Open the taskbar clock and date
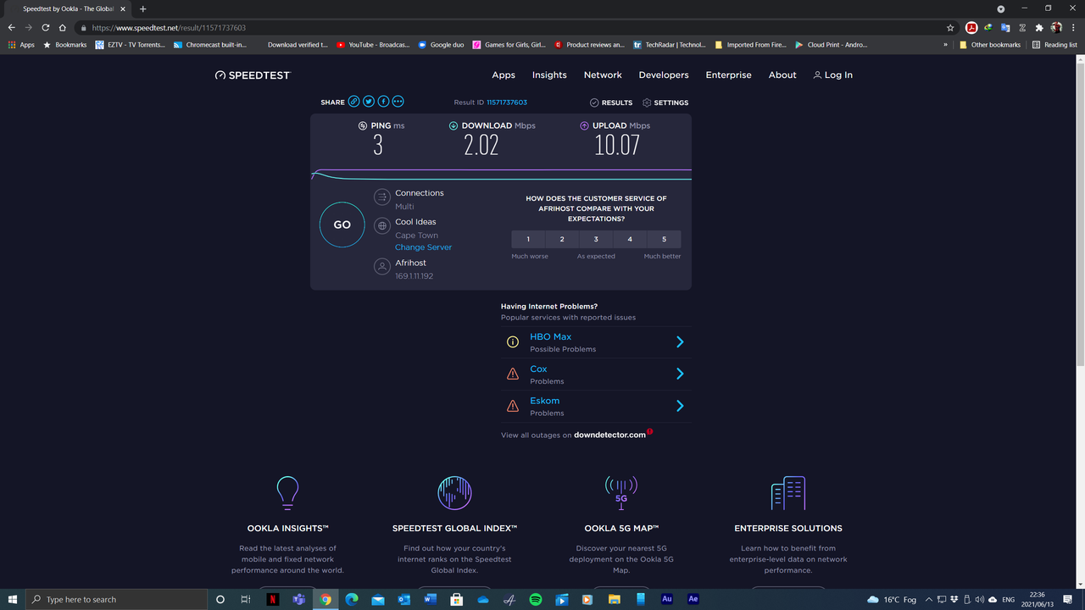This screenshot has height=610, width=1085. 1037,599
